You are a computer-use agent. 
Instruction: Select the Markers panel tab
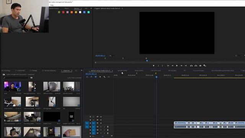[x=77, y=8]
